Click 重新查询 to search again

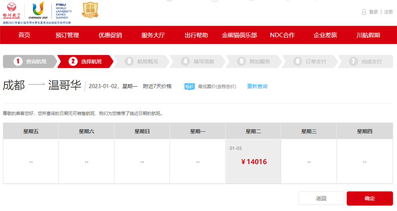(257, 87)
